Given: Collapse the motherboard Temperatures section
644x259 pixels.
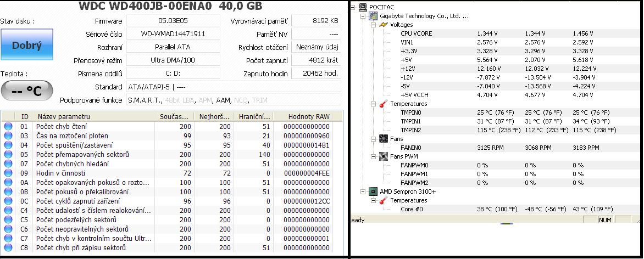Looking at the screenshot, I should coord(373,104).
